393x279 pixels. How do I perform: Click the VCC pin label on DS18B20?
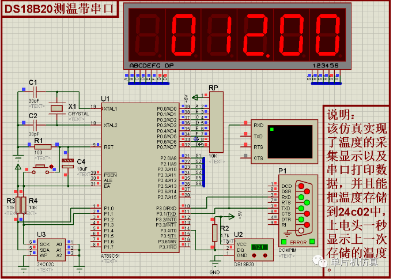(241, 244)
